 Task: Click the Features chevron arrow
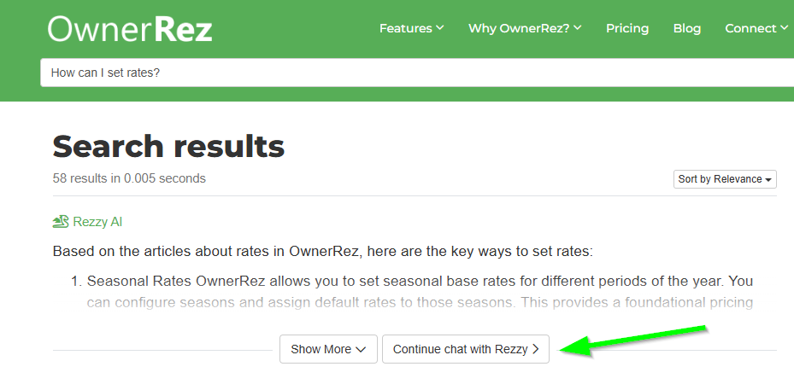(439, 28)
